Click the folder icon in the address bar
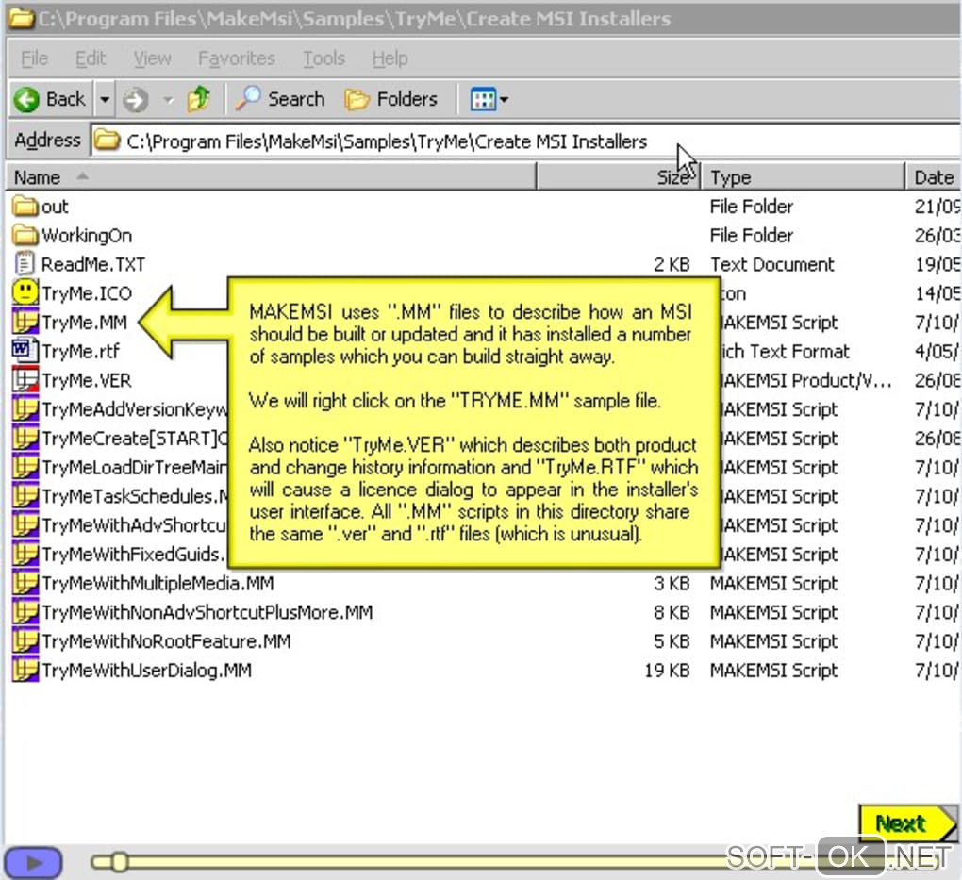This screenshot has height=880, width=962. (x=107, y=141)
